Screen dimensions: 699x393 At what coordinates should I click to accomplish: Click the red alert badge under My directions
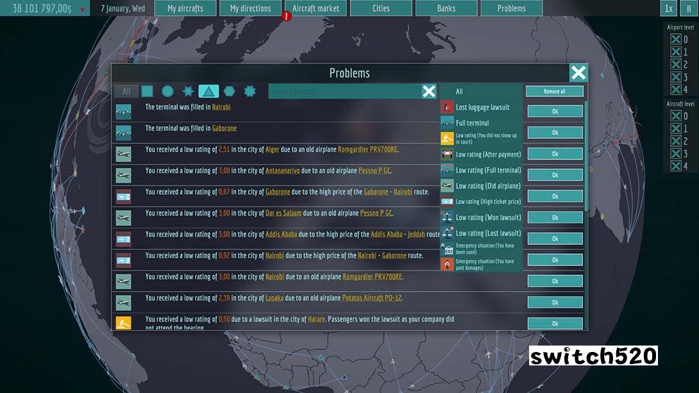(x=286, y=17)
